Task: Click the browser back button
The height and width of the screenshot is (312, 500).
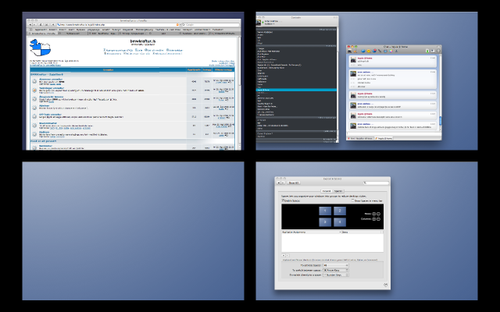Action: click(30, 24)
